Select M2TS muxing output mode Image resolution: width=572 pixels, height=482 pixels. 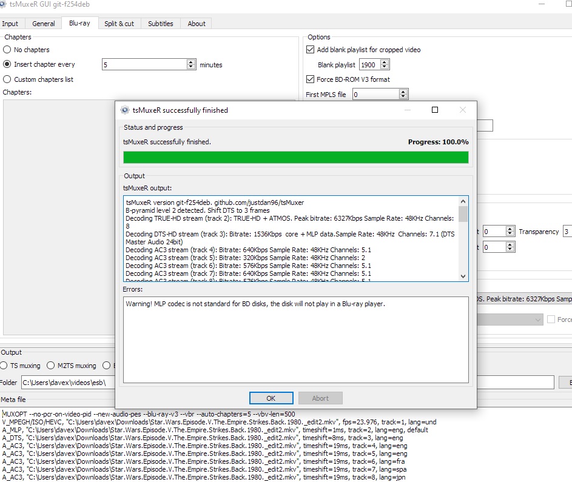coord(51,366)
